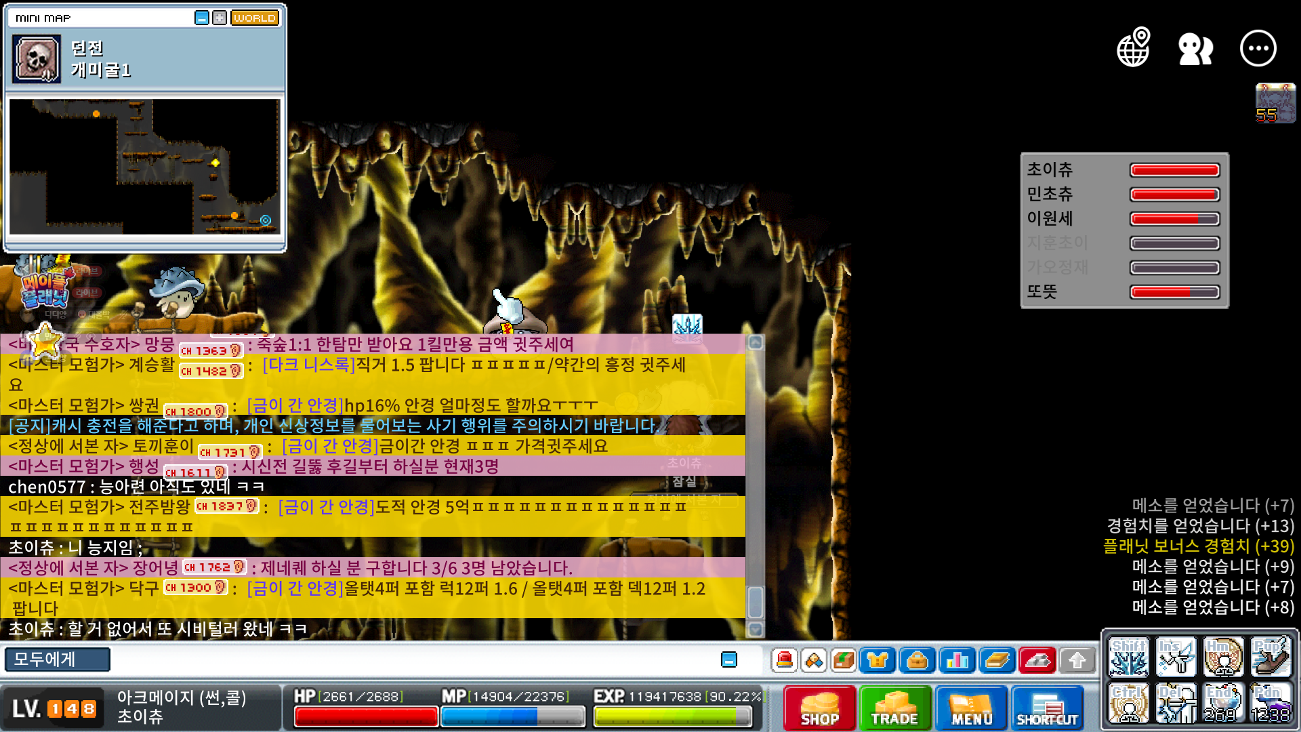Click the red silver-bars icon in the toolbar
The width and height of the screenshot is (1301, 732).
(x=1037, y=659)
